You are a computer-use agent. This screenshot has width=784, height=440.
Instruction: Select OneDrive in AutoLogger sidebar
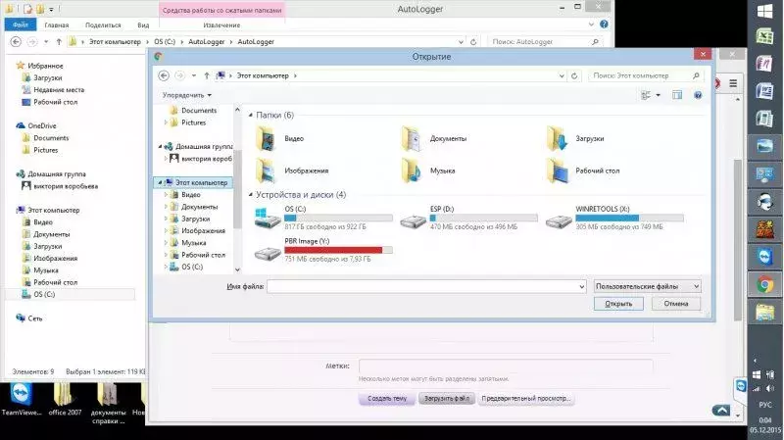(36, 126)
